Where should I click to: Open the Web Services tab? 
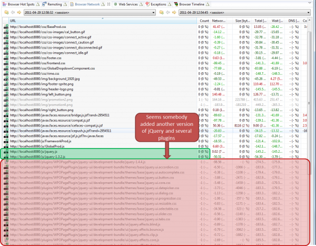[x=128, y=4]
